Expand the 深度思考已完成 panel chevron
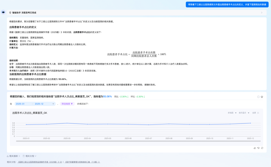The width and height of the screenshot is (271, 167). [262, 13]
